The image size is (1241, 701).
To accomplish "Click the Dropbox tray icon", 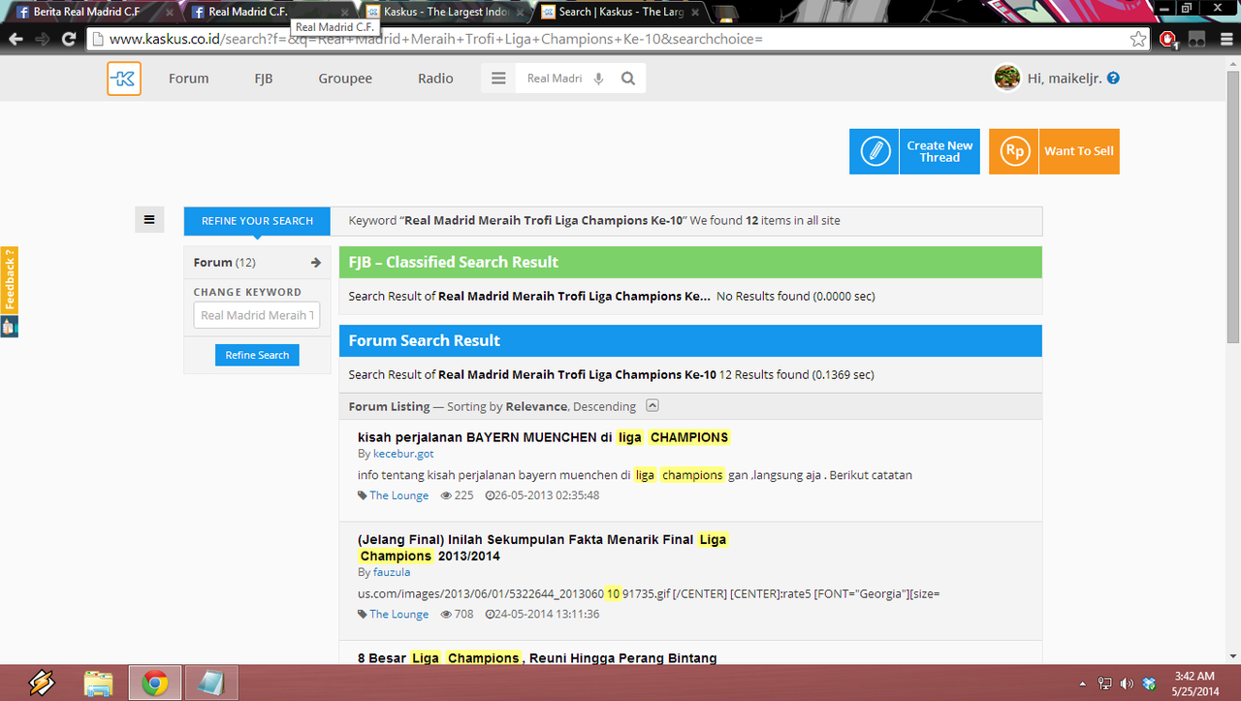I will click(x=1150, y=684).
